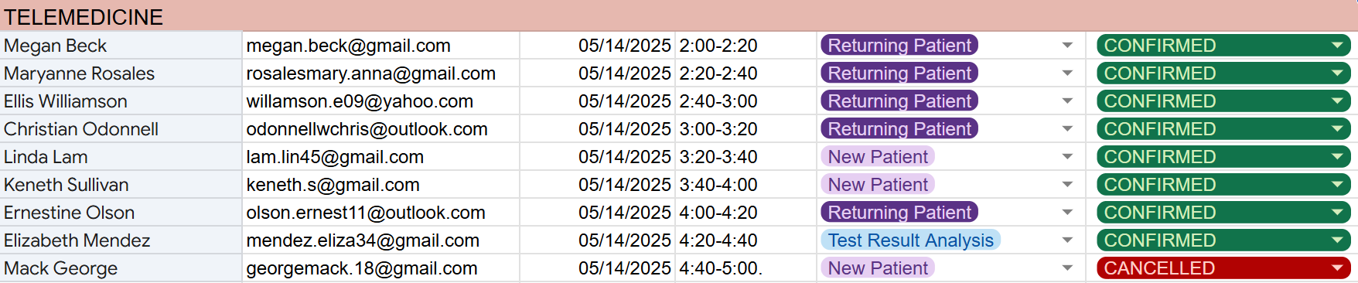Screen dimensions: 1358x283
Task: Expand type dropdown arrow for Keneth Sullivan
Action: tap(1067, 185)
